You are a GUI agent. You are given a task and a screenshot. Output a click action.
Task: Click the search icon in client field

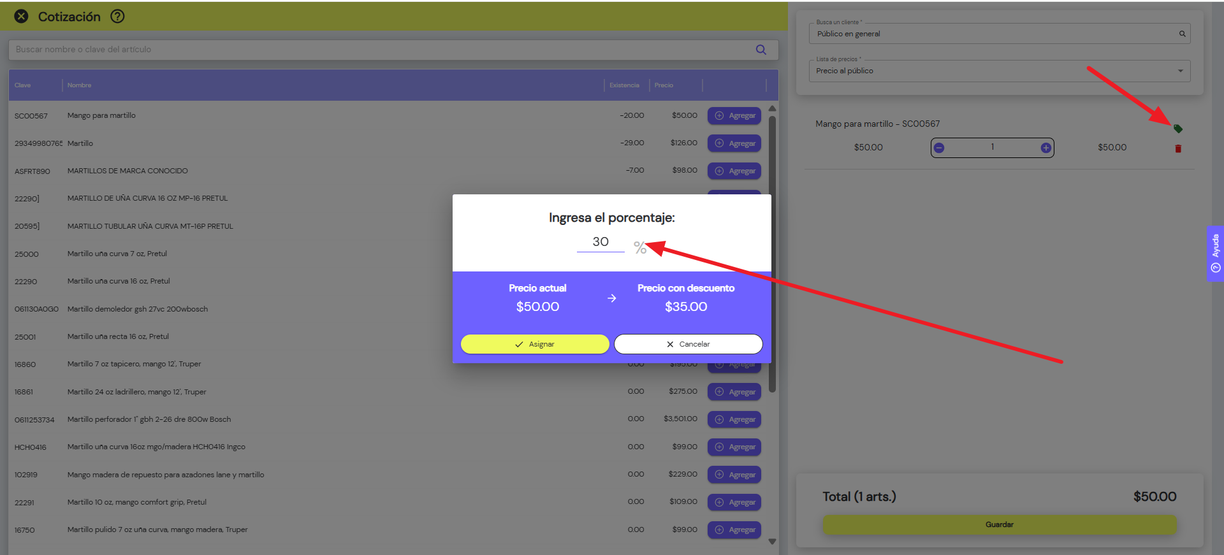coord(1182,34)
